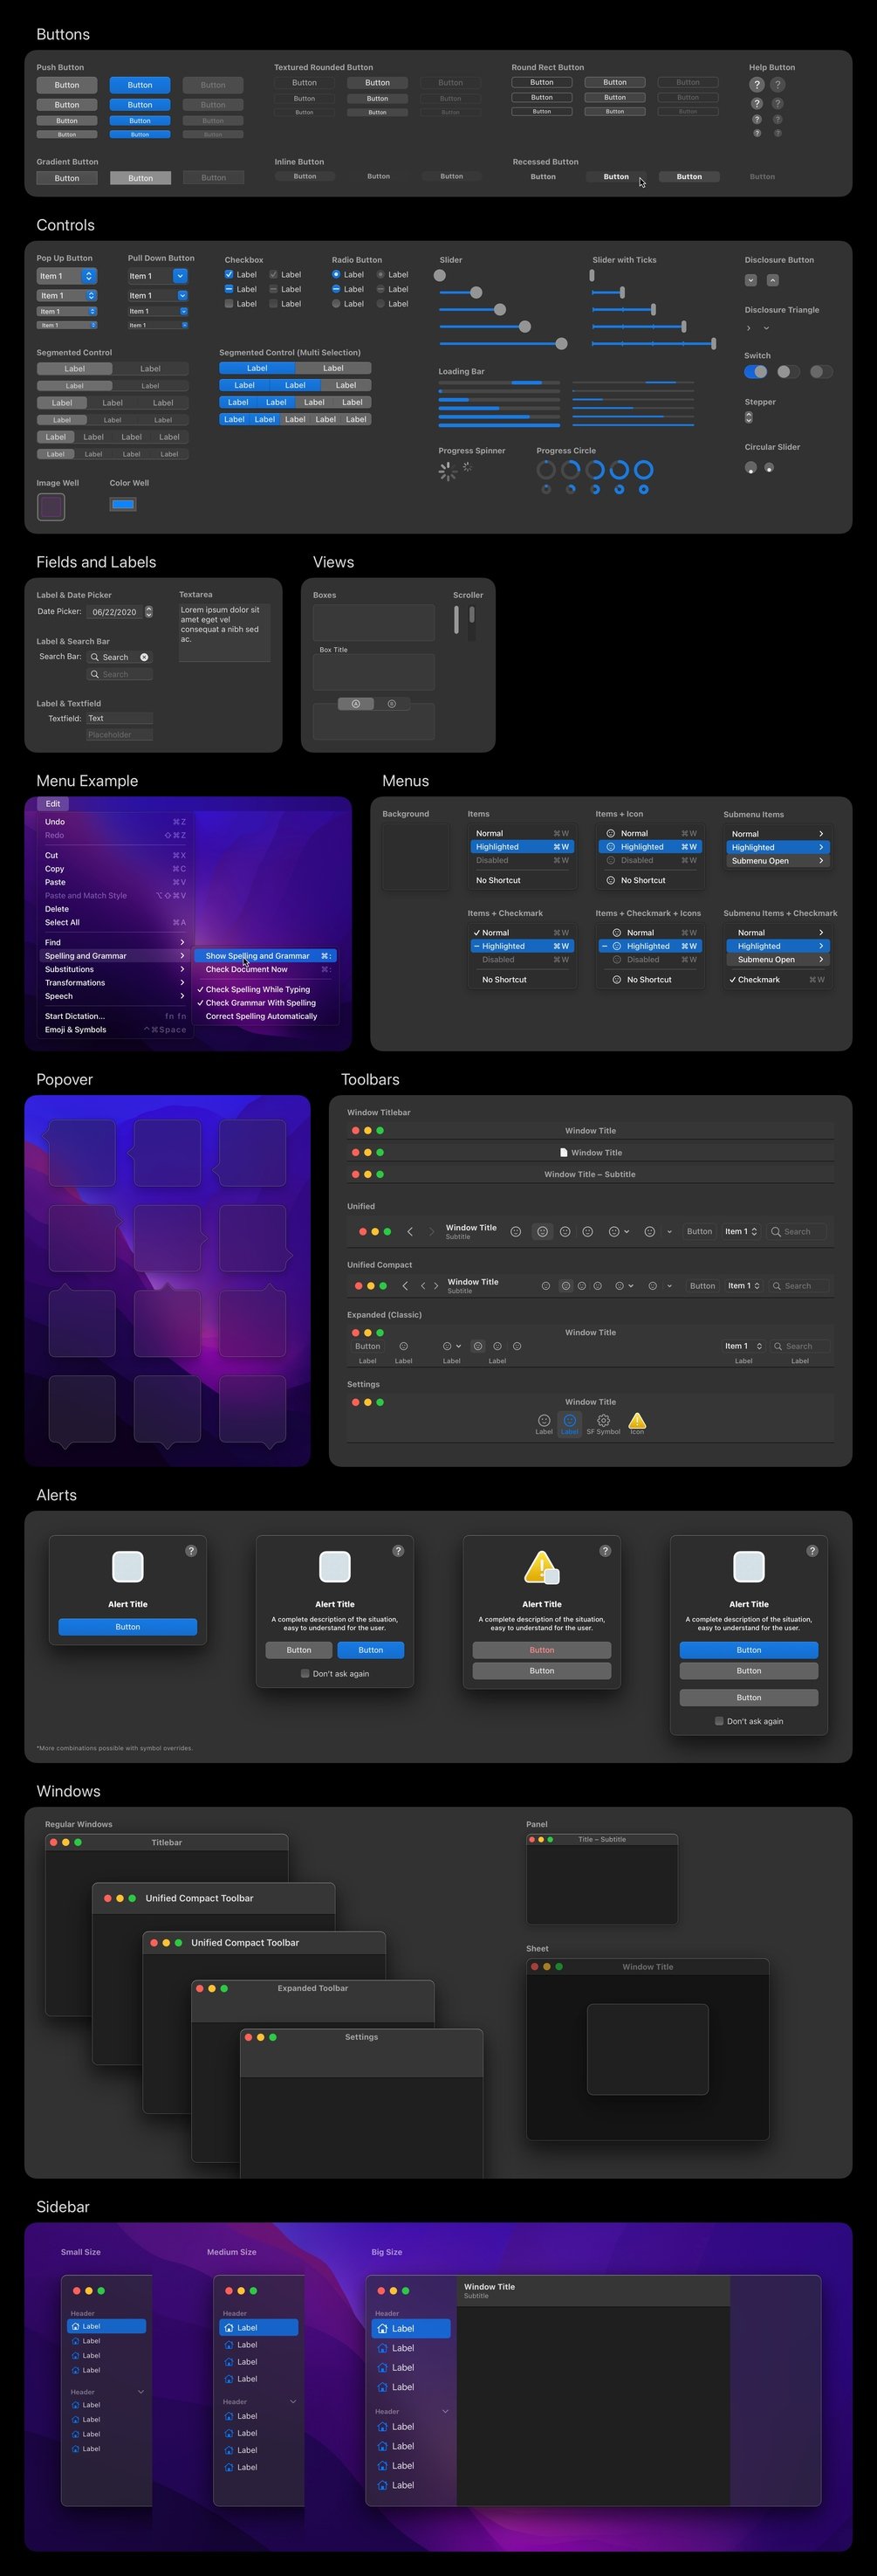Viewport: 877px width, 2576px height.
Task: Click the smiley beside No Shortcut in Items + Icon
Action: click(610, 880)
